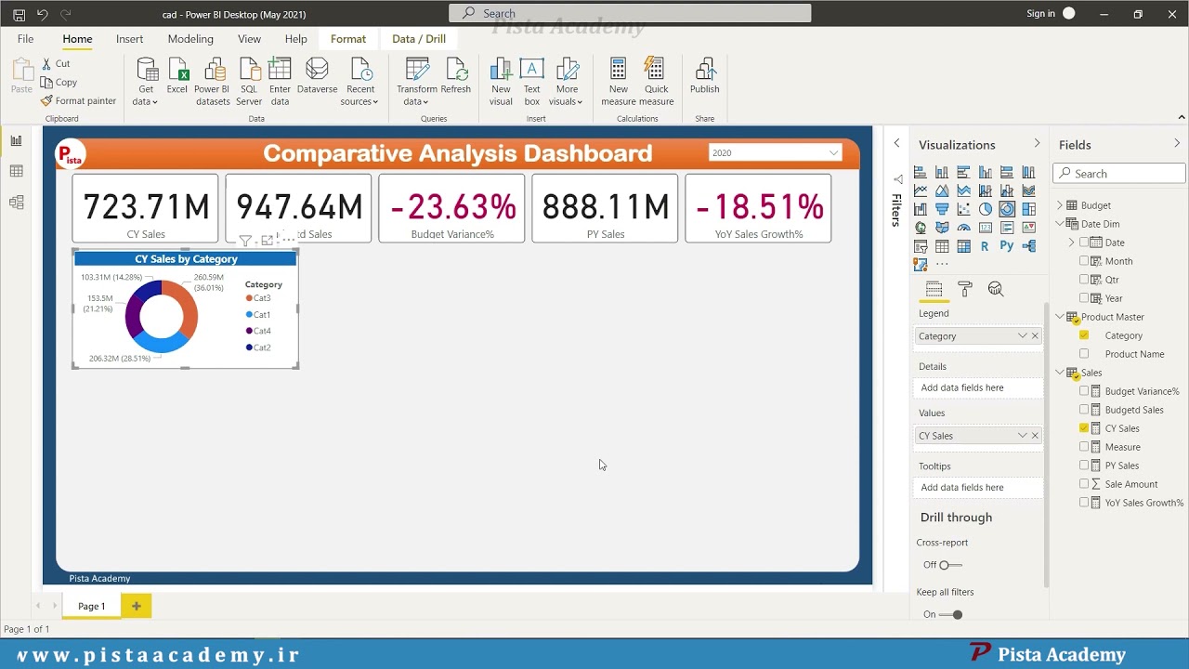Insert a Slicer visual

[920, 246]
